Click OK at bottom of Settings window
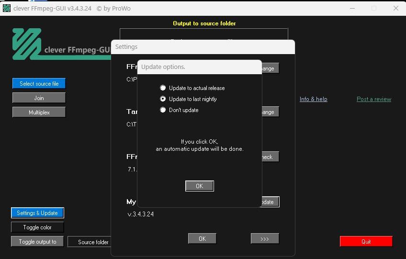The image size is (406, 259). pyautogui.click(x=202, y=238)
